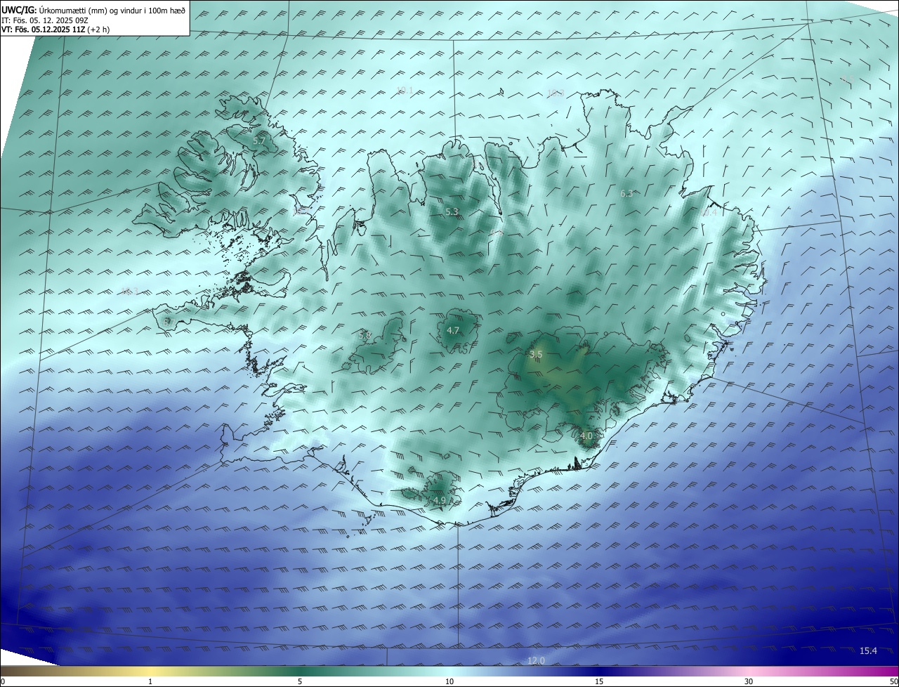
Task: Click the 5.8 value on the map
Action: click(x=365, y=335)
